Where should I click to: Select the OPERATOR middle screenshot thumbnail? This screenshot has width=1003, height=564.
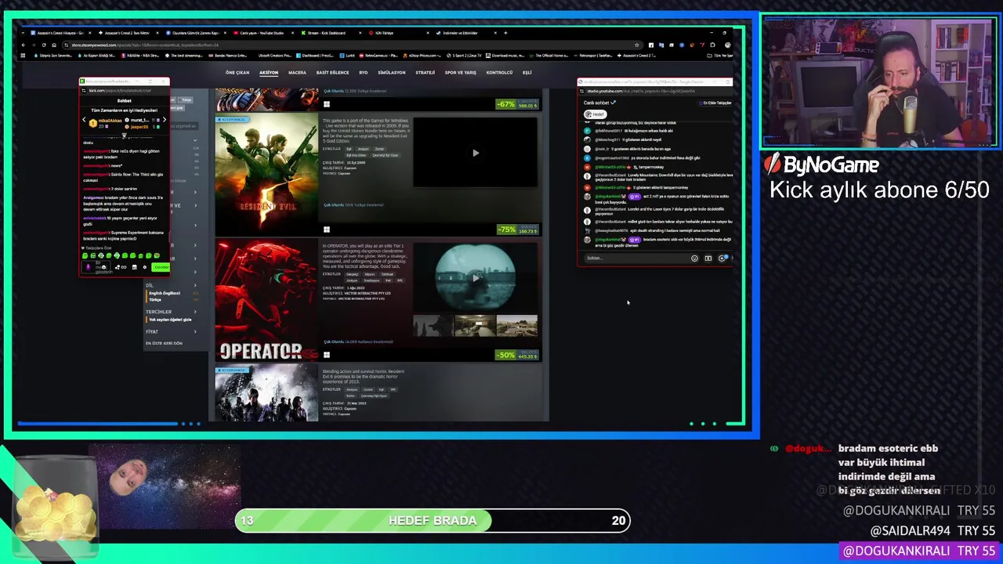tap(475, 325)
